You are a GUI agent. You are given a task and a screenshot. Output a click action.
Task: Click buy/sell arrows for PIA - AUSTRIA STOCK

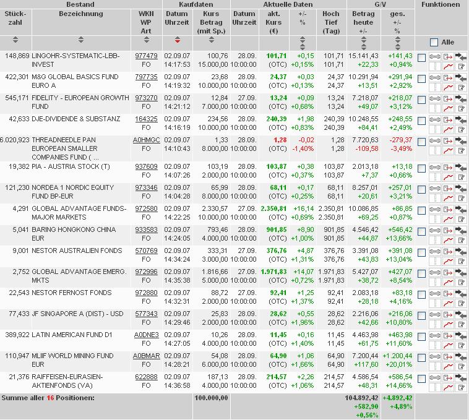point(461,168)
